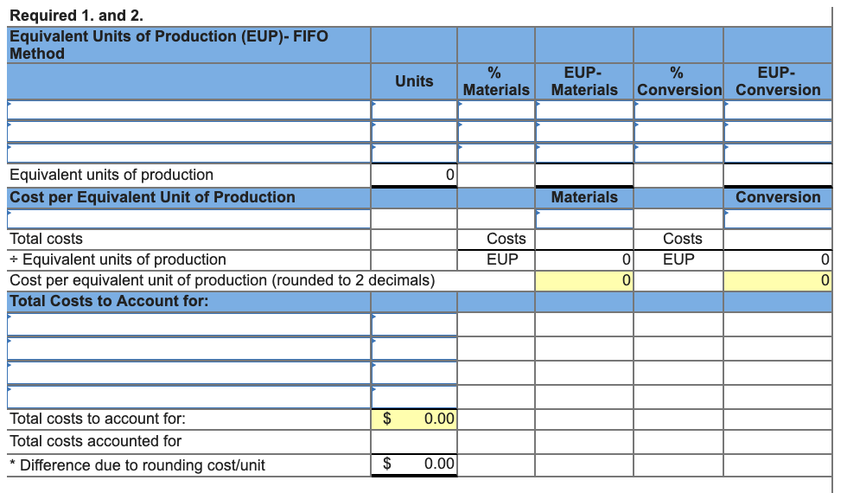847x493 pixels.
Task: Click the Total costs Conversion amount cell
Action: 779,239
